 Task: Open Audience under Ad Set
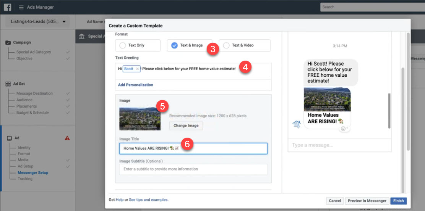pos(24,100)
